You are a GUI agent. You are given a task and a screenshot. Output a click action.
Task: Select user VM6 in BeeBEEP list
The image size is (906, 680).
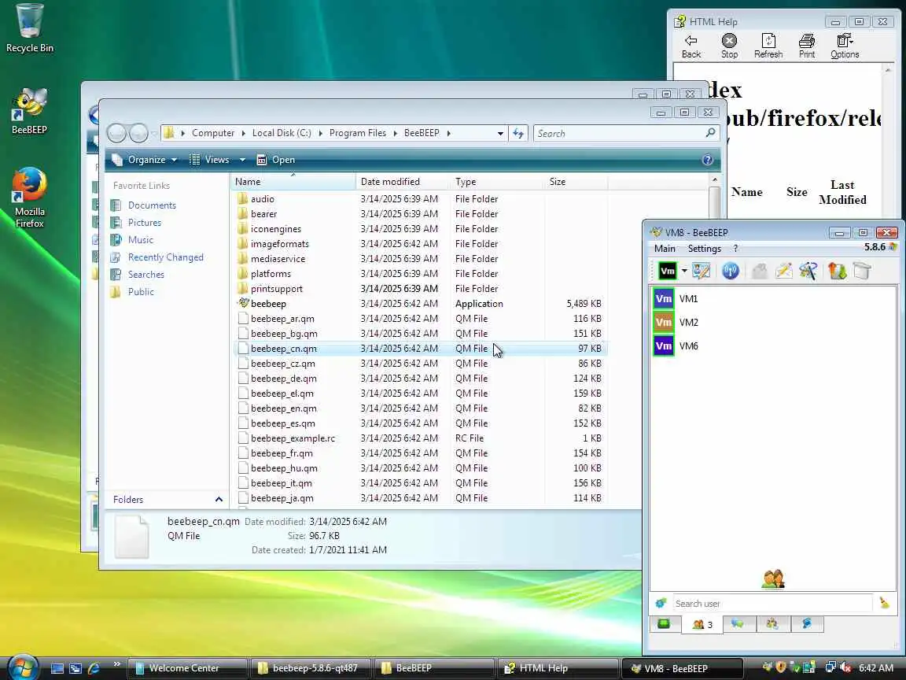click(773, 346)
